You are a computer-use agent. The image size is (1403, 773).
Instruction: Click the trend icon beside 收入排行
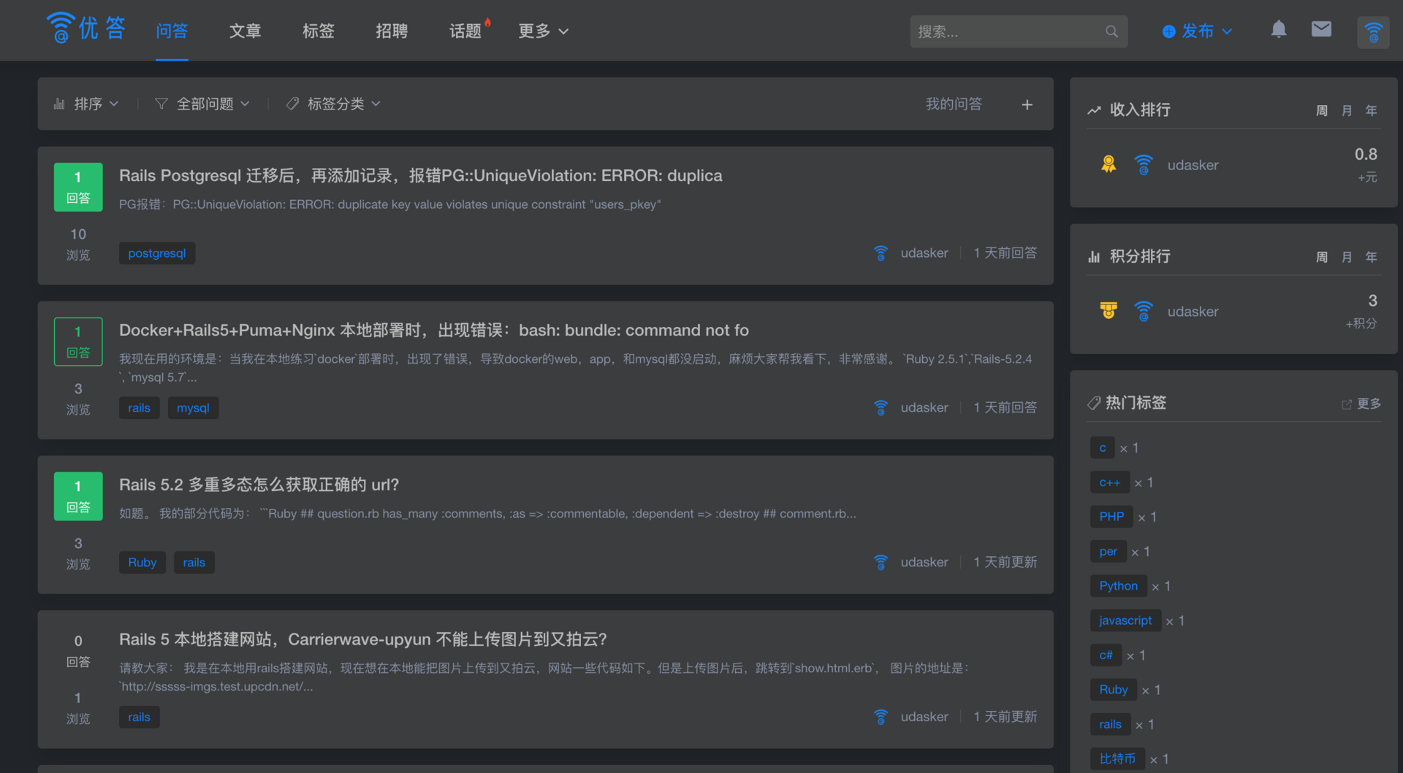tap(1094, 110)
